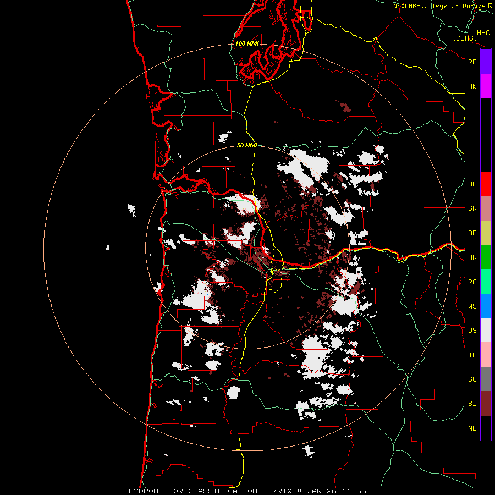The image size is (495, 495).
Task: Click the "11:55" timestamp text
Action: [354, 491]
